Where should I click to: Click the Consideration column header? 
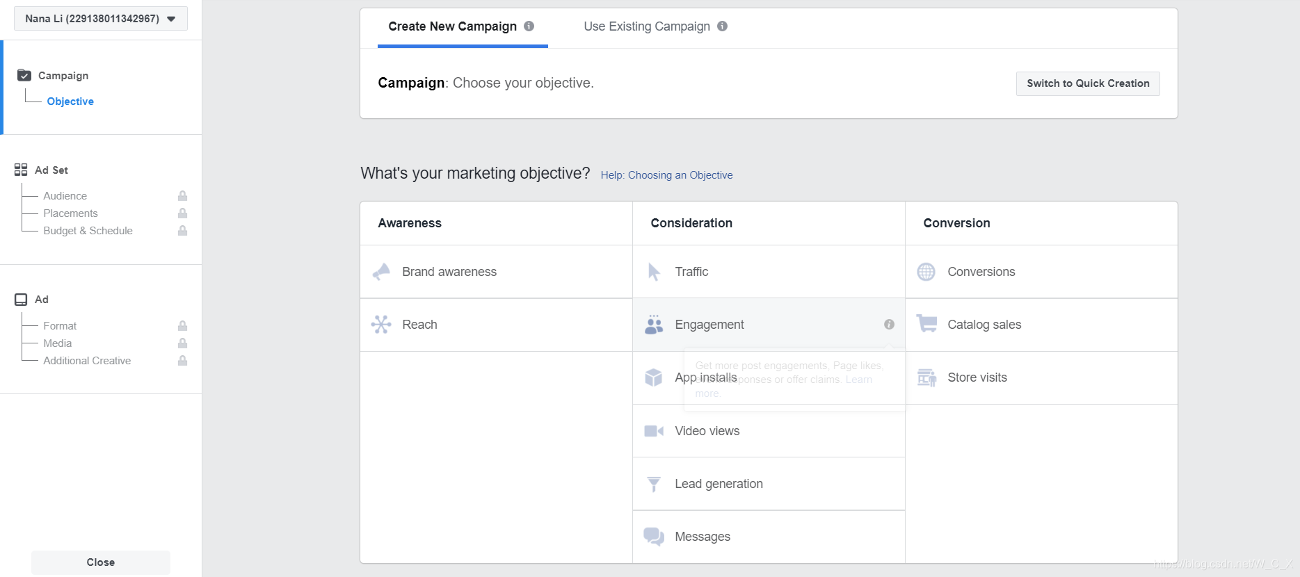click(691, 223)
